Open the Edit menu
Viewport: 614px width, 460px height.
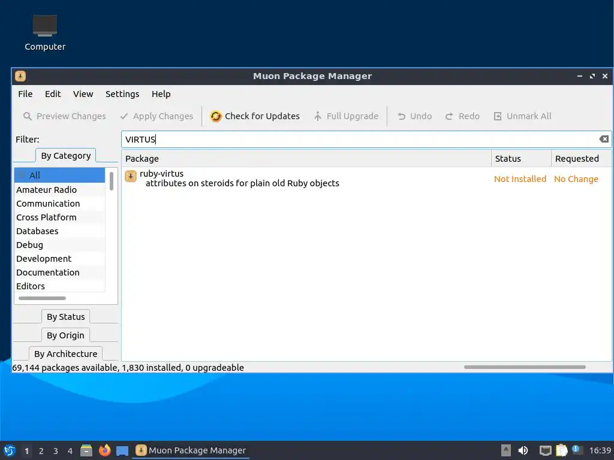(53, 94)
